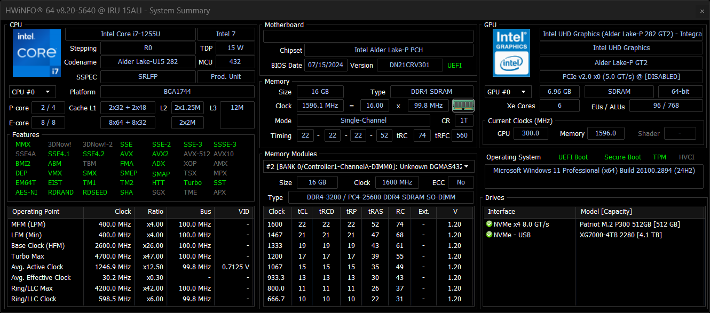Click the Operating Point column header

(45, 212)
